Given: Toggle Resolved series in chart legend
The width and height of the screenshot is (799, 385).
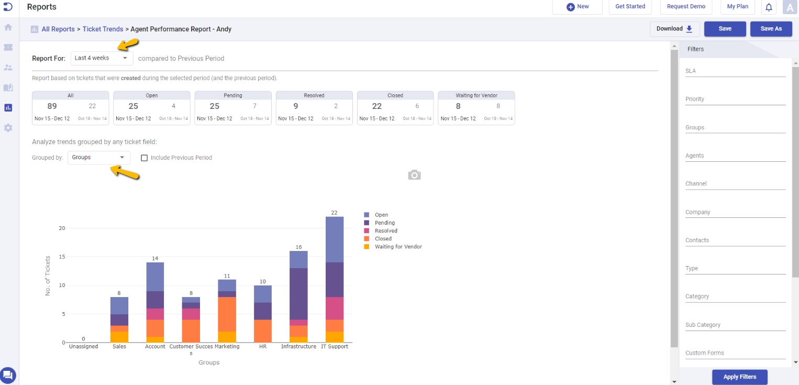Looking at the screenshot, I should pyautogui.click(x=381, y=230).
